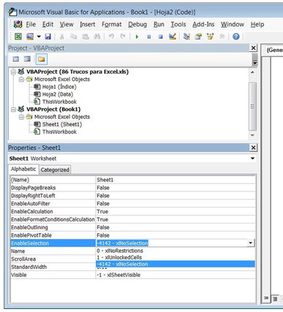Image resolution: width=283 pixels, height=312 pixels.
Task: Click the Toolbox toolbar icon
Action: point(222,37)
